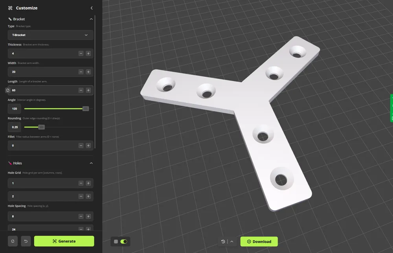
Task: Collapse the Customize sidebar
Action: [92, 8]
